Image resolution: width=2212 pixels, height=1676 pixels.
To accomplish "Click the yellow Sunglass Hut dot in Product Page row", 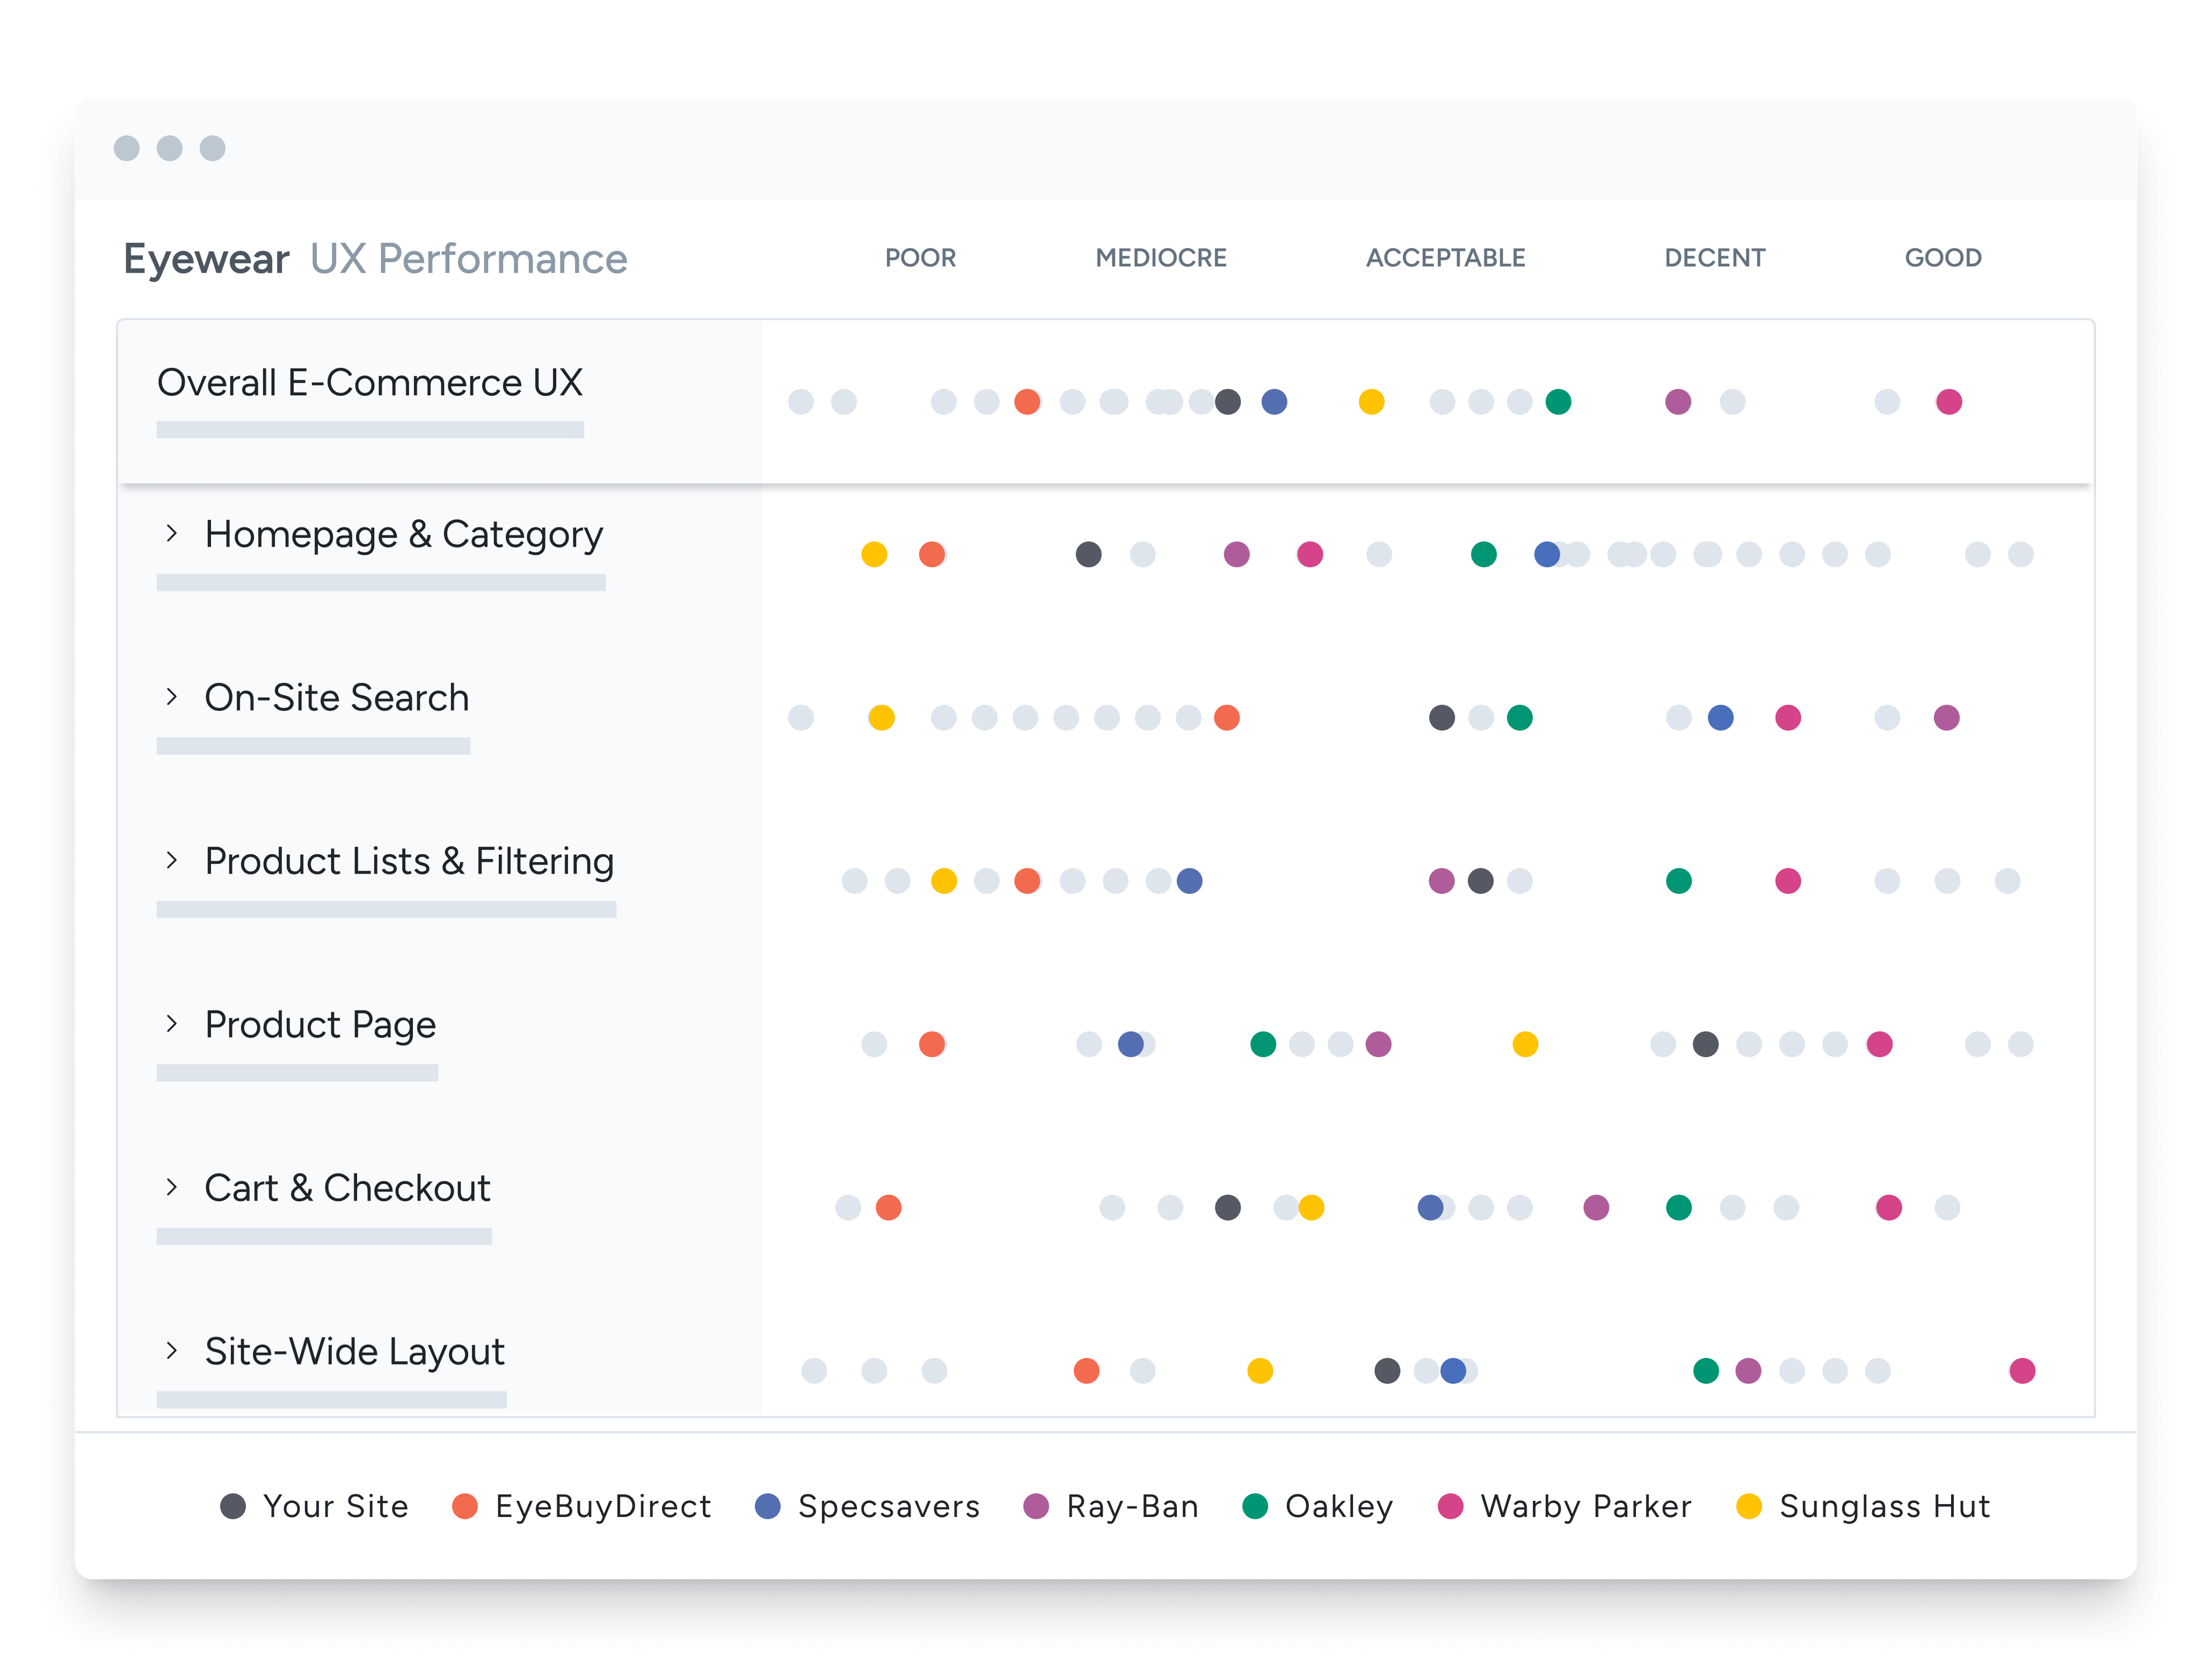I will 1525,1045.
